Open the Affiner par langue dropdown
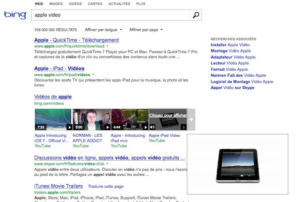This screenshot has width=303, height=202. click(x=104, y=30)
